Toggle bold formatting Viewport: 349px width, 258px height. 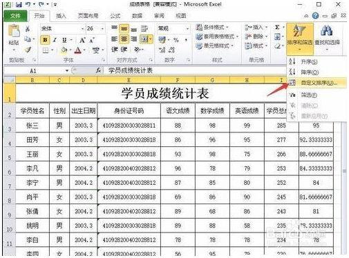click(45, 40)
